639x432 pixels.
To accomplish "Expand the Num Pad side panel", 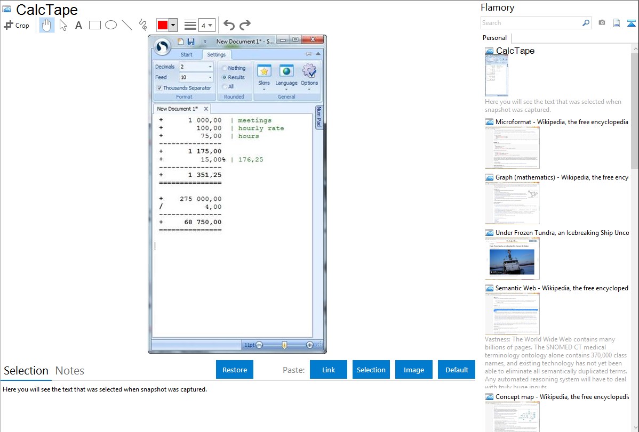I will tap(319, 117).
